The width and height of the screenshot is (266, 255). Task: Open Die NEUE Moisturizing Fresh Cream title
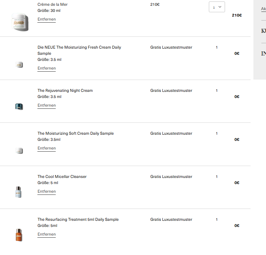79,47
